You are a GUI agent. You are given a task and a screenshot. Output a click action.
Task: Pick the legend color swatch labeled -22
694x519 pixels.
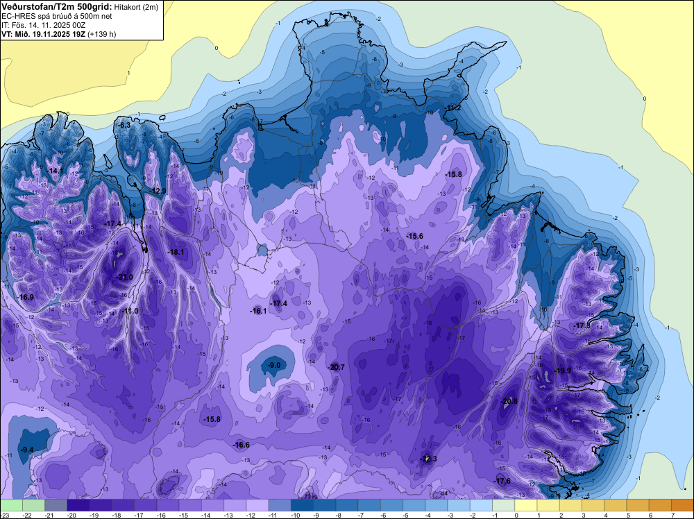tap(33, 505)
